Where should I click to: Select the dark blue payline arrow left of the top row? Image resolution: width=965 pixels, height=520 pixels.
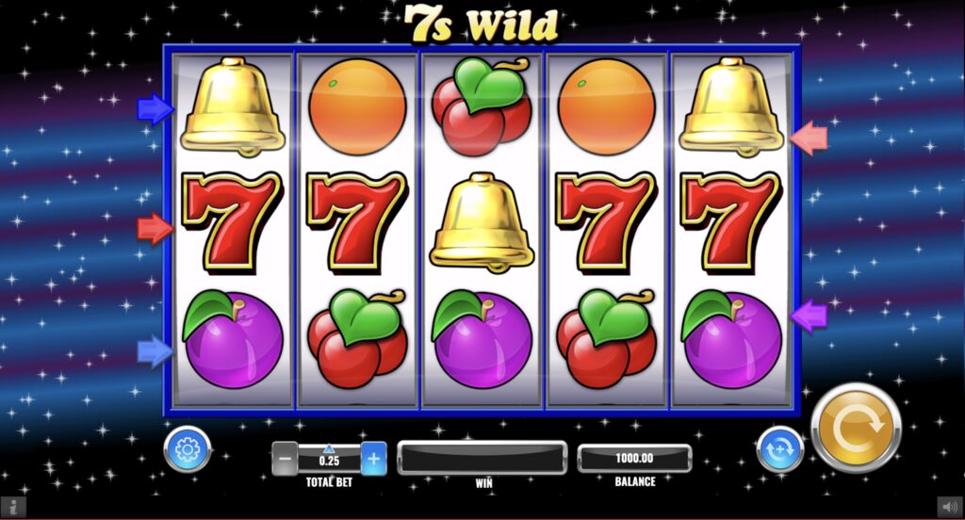click(155, 109)
